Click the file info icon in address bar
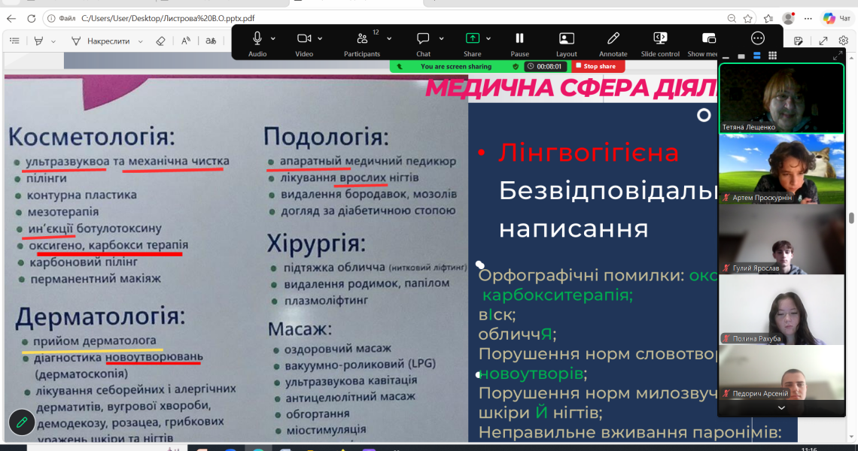This screenshot has width=858, height=451. [x=51, y=18]
